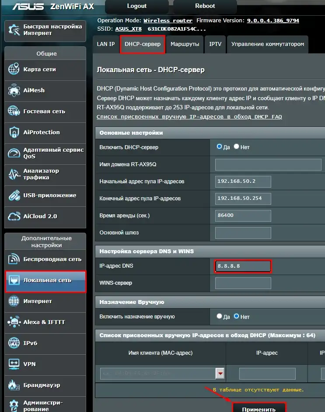Click the USB-приложение icon

coord(14,195)
